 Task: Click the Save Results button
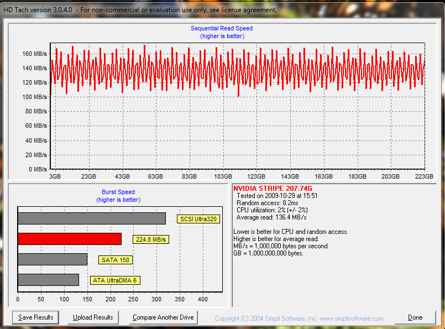(x=35, y=317)
